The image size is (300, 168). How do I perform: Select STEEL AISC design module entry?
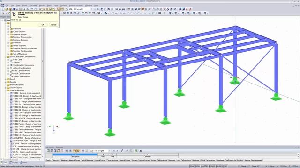pos(27,98)
